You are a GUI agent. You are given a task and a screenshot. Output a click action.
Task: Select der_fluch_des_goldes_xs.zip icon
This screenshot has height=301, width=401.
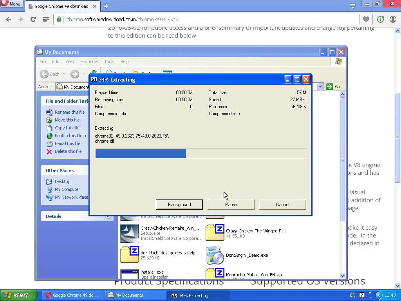[129, 254]
